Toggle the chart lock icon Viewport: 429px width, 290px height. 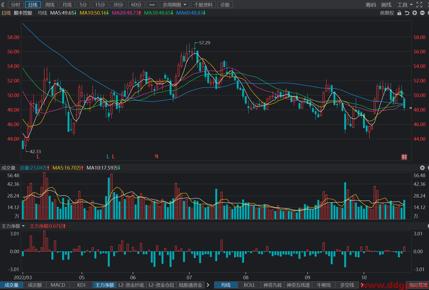399,13
